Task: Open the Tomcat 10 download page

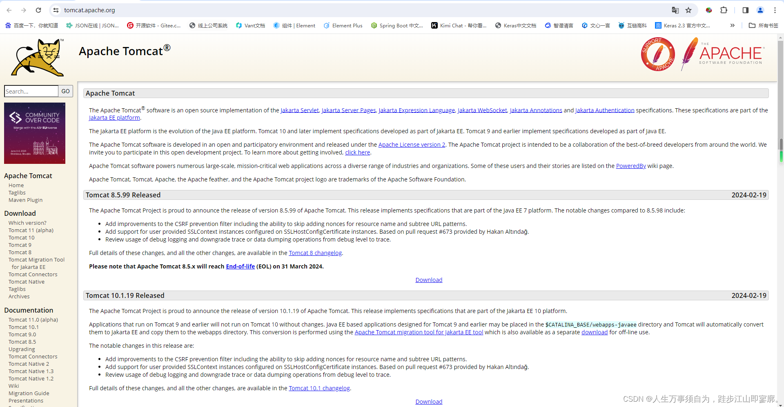Action: point(22,237)
